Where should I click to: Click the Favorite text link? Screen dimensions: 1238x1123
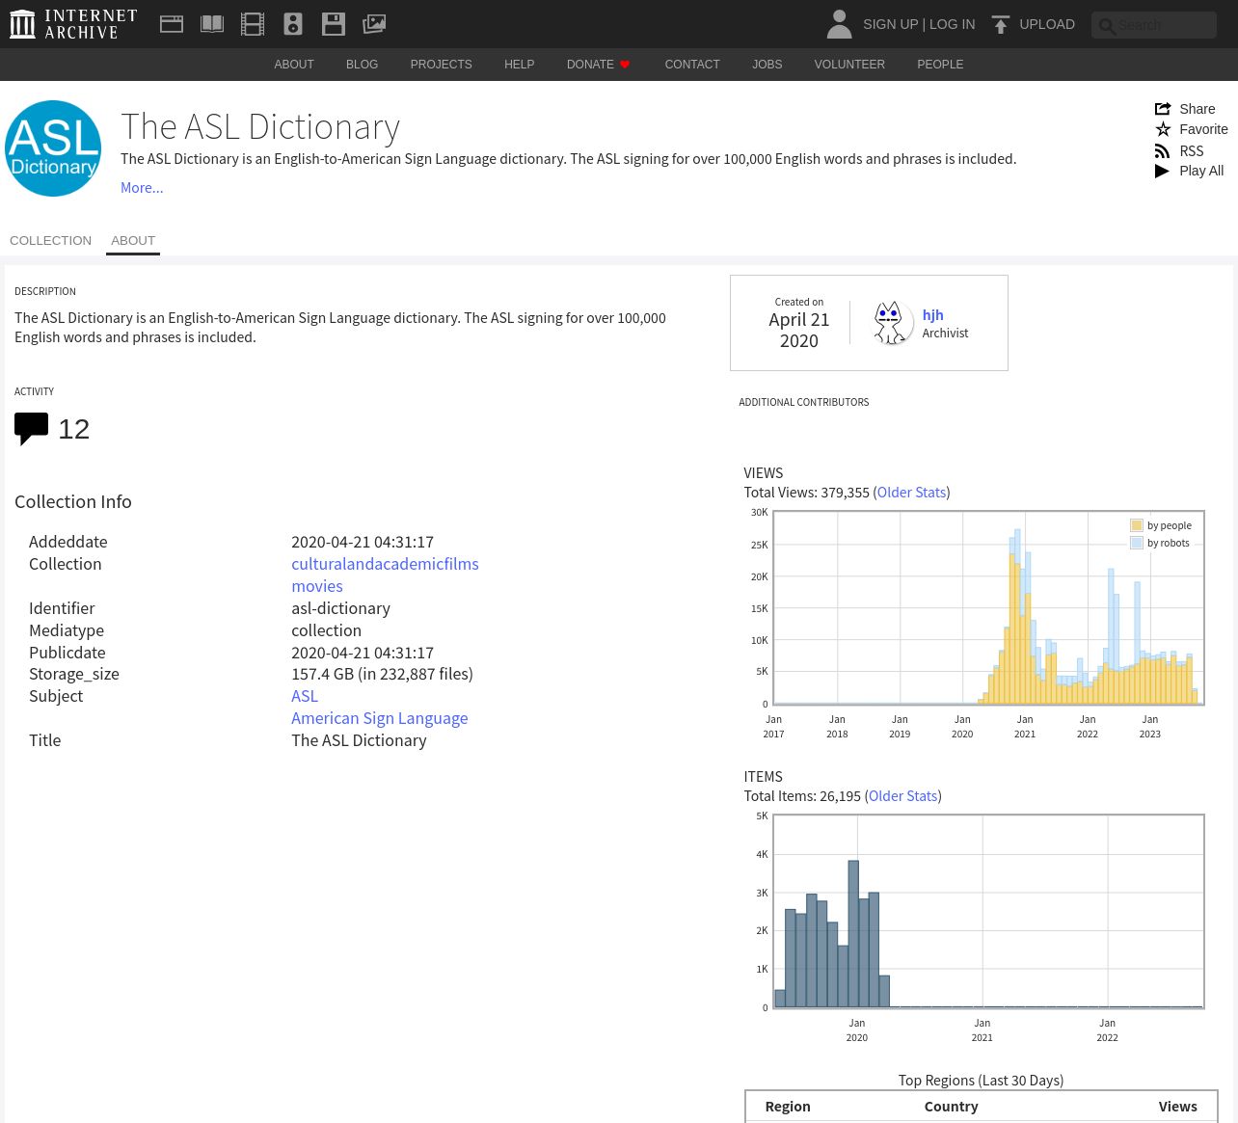1203,129
